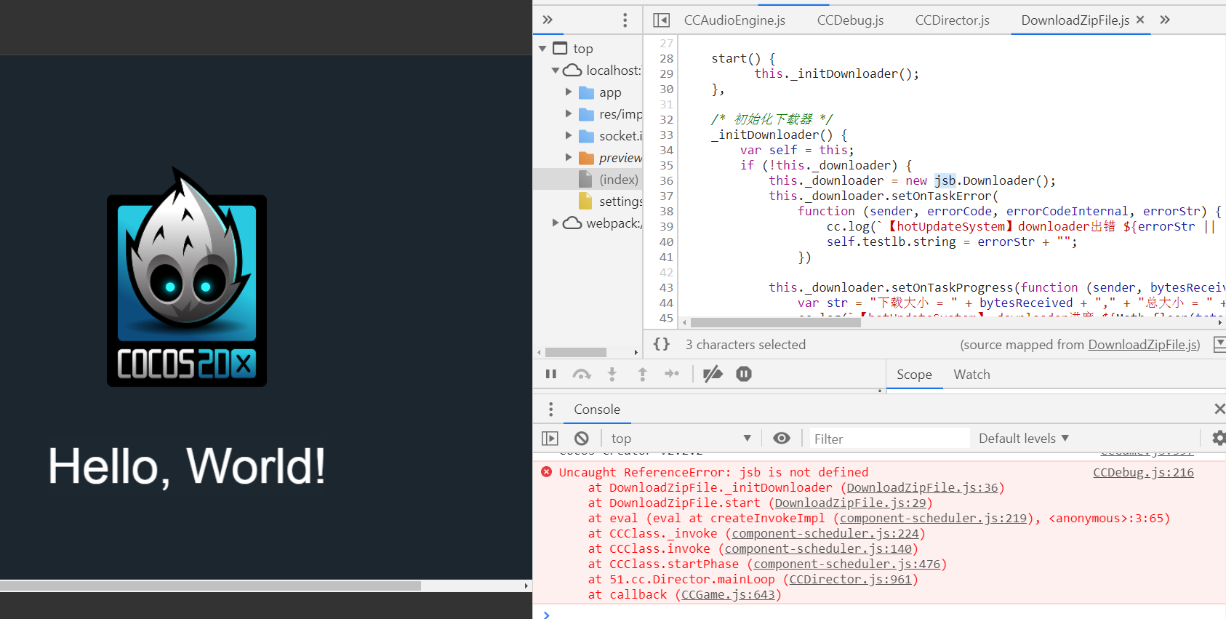Viewport: 1226px width, 619px height.
Task: Click the pretty-print curly braces icon
Action: click(x=661, y=344)
